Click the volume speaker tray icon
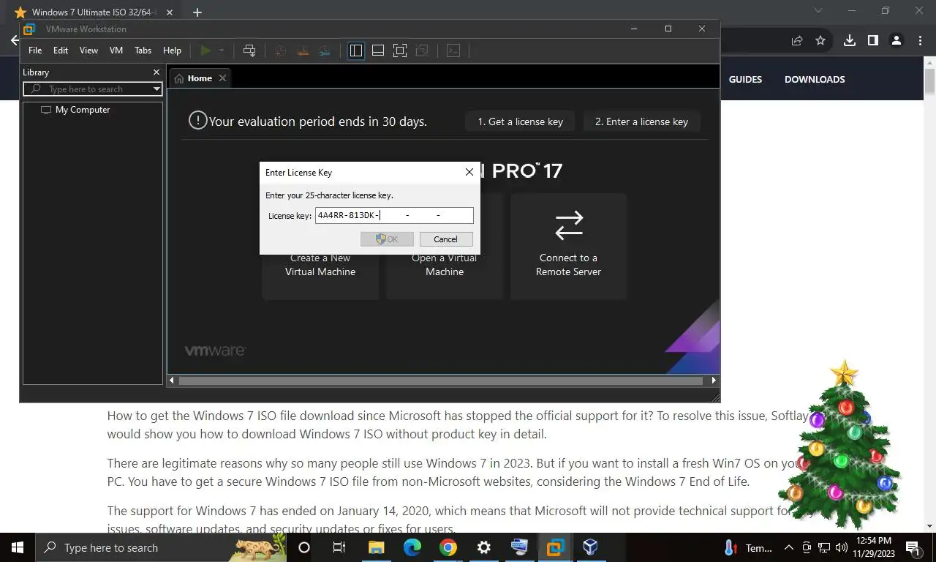Screen dimensions: 936x562 point(841,547)
